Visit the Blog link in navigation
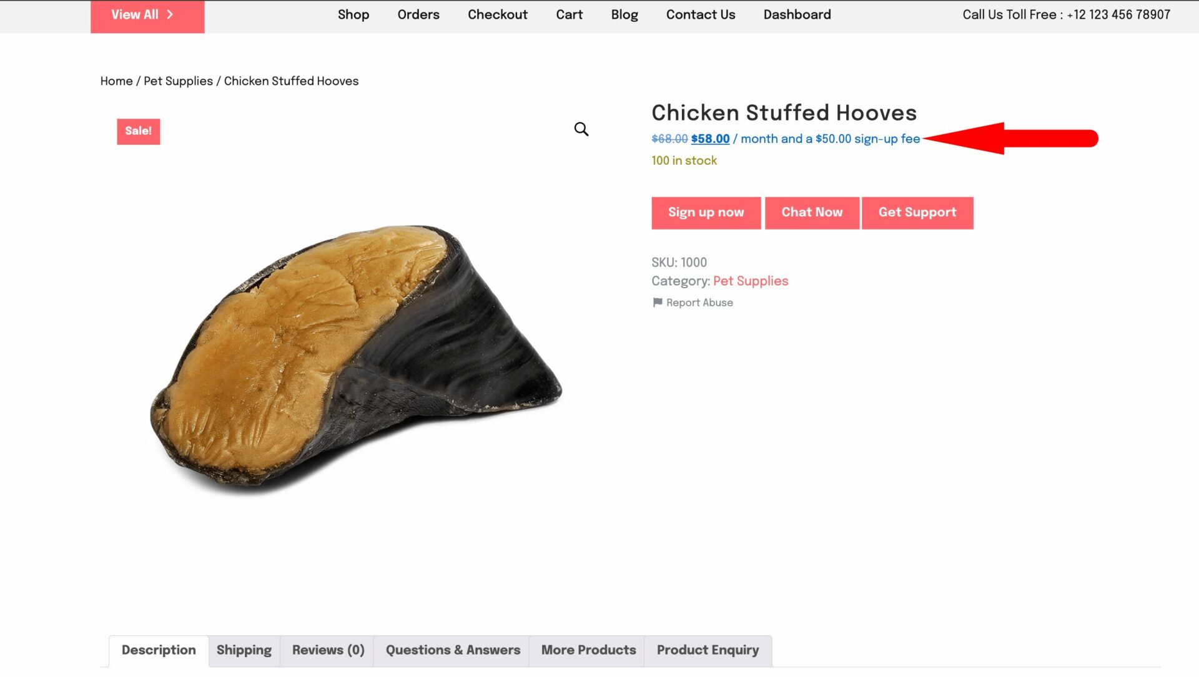1199x677 pixels. (x=624, y=15)
